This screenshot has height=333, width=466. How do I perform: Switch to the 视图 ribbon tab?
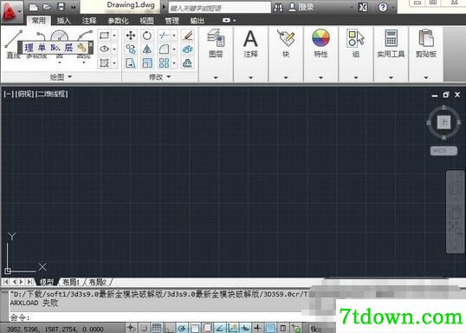(146, 21)
